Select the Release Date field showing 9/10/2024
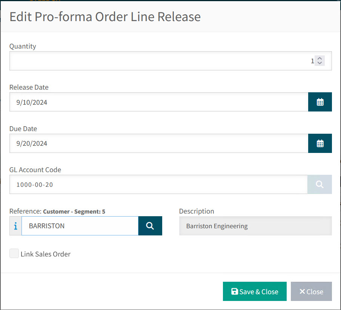 158,102
